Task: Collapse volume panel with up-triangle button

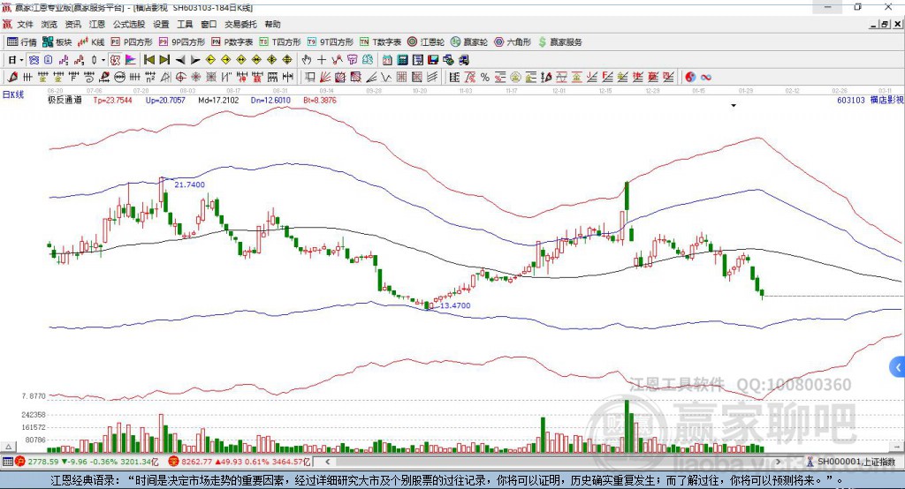Action: point(8,447)
